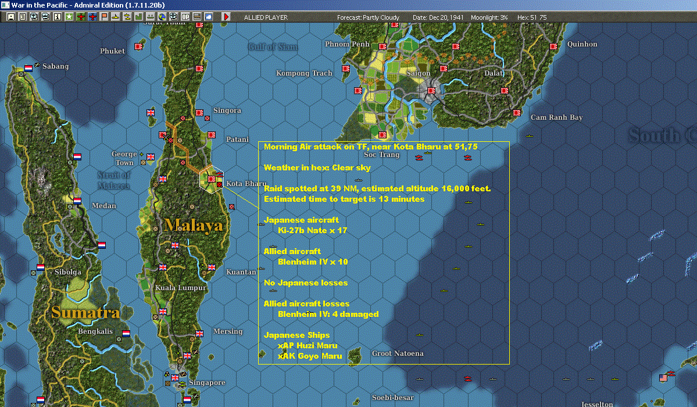Click 'xAK Goyo Maru' ship entry
The width and height of the screenshot is (697, 407).
tap(310, 356)
